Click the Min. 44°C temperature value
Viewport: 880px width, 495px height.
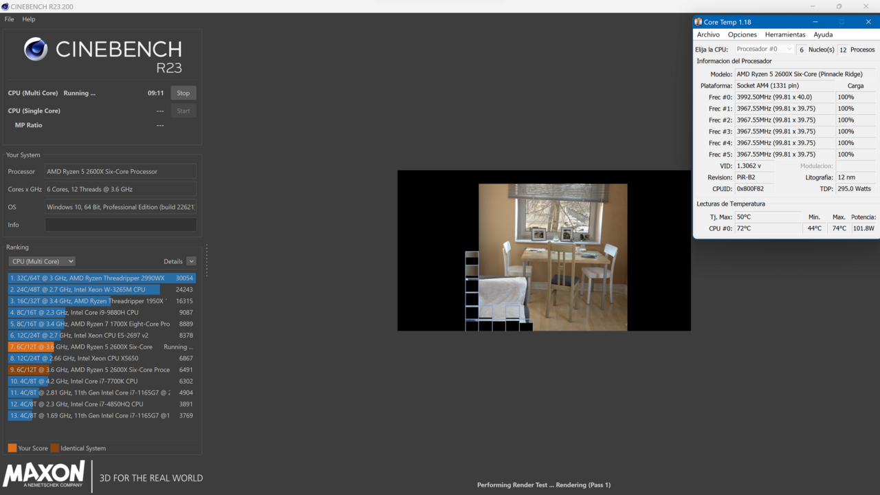tap(815, 228)
